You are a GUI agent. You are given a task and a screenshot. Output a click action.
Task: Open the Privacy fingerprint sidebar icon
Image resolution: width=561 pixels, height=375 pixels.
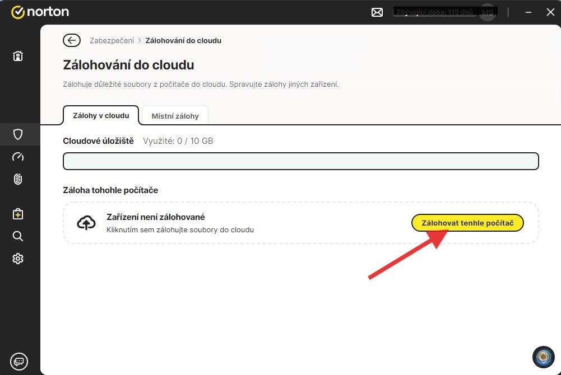18,179
